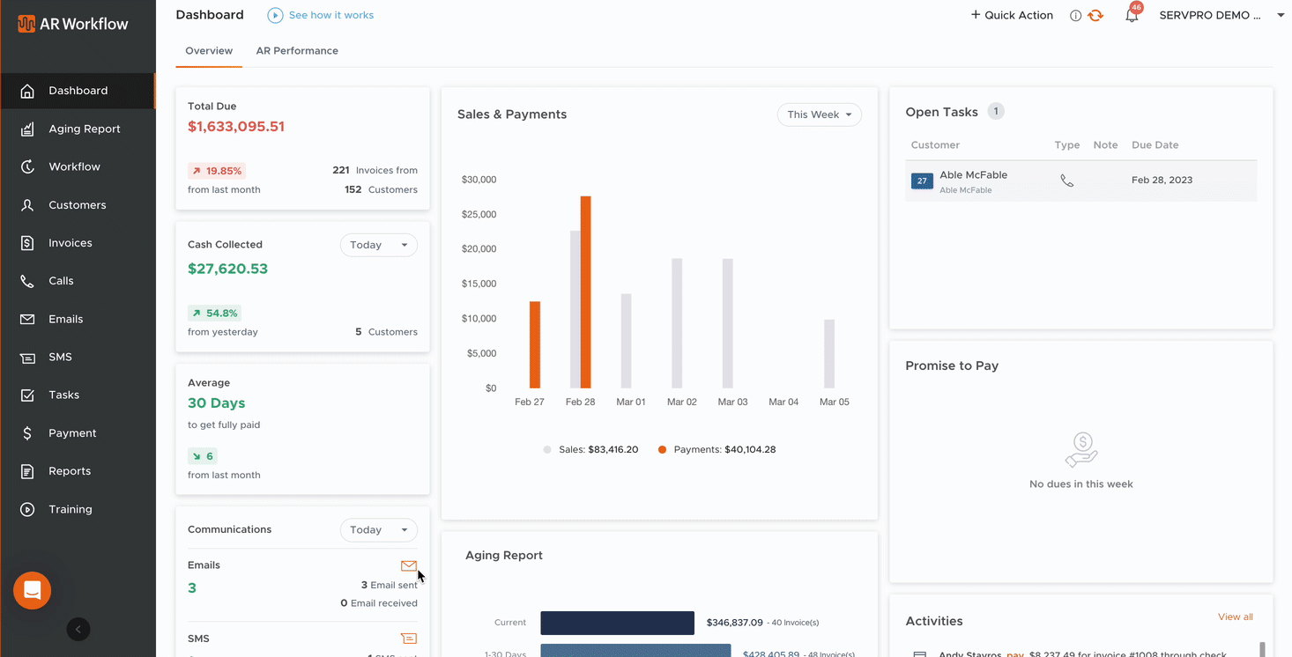Click the Emails envelope icon in Communications

click(x=409, y=565)
